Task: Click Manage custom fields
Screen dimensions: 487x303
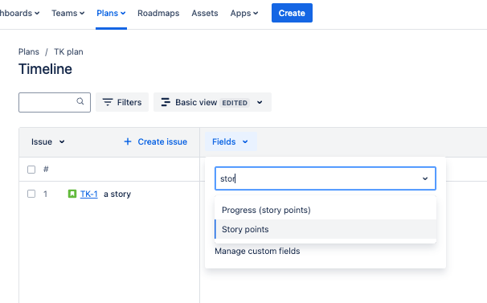Action: tap(257, 251)
